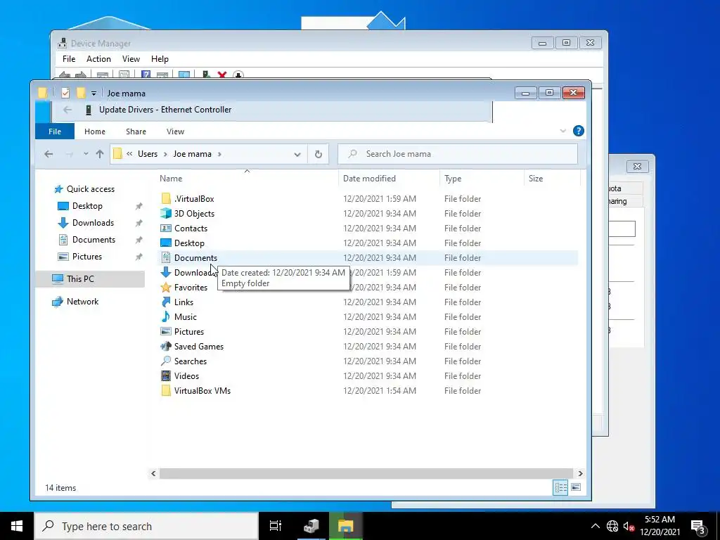The image size is (720, 540).
Task: Select the Downloads arrow icon in file list
Action: tap(166, 272)
